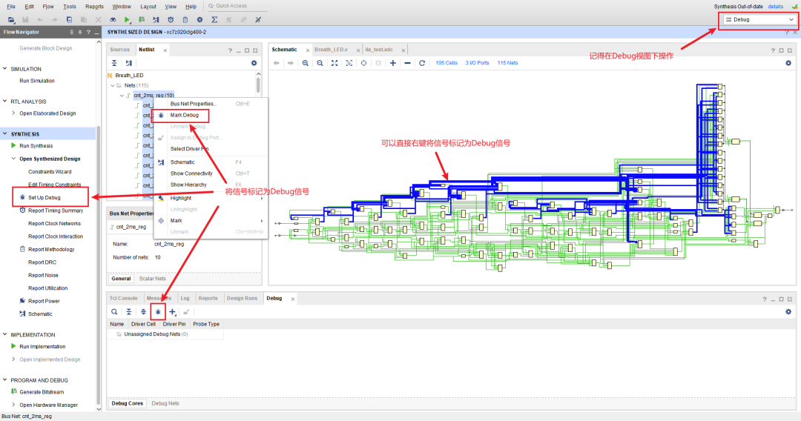
Task: Click Run Synthesis in Flow Navigator
Action: [x=36, y=146]
